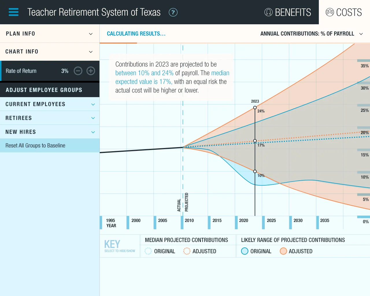The image size is (370, 296).
Task: Click the 2000 year label on axis
Action: tap(136, 220)
